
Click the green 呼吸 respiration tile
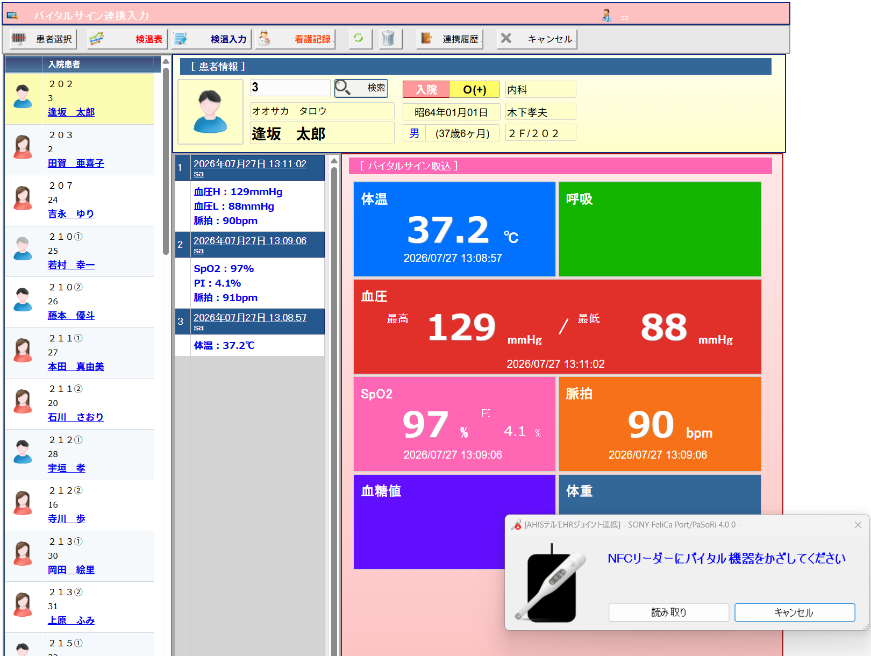[x=660, y=229]
